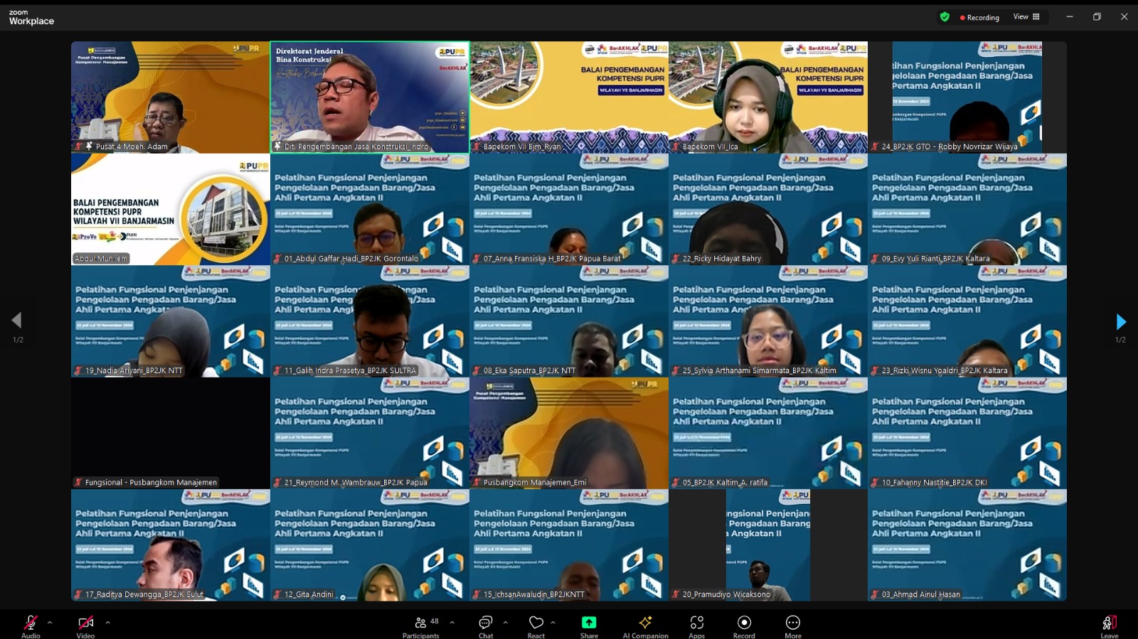Expand reactions arrow beside React

(553, 623)
